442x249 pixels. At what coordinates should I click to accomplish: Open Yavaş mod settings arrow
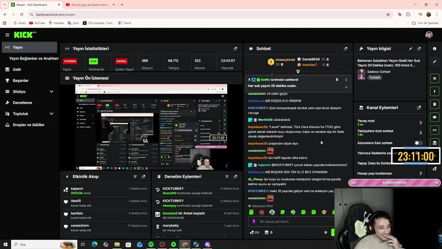421,123
